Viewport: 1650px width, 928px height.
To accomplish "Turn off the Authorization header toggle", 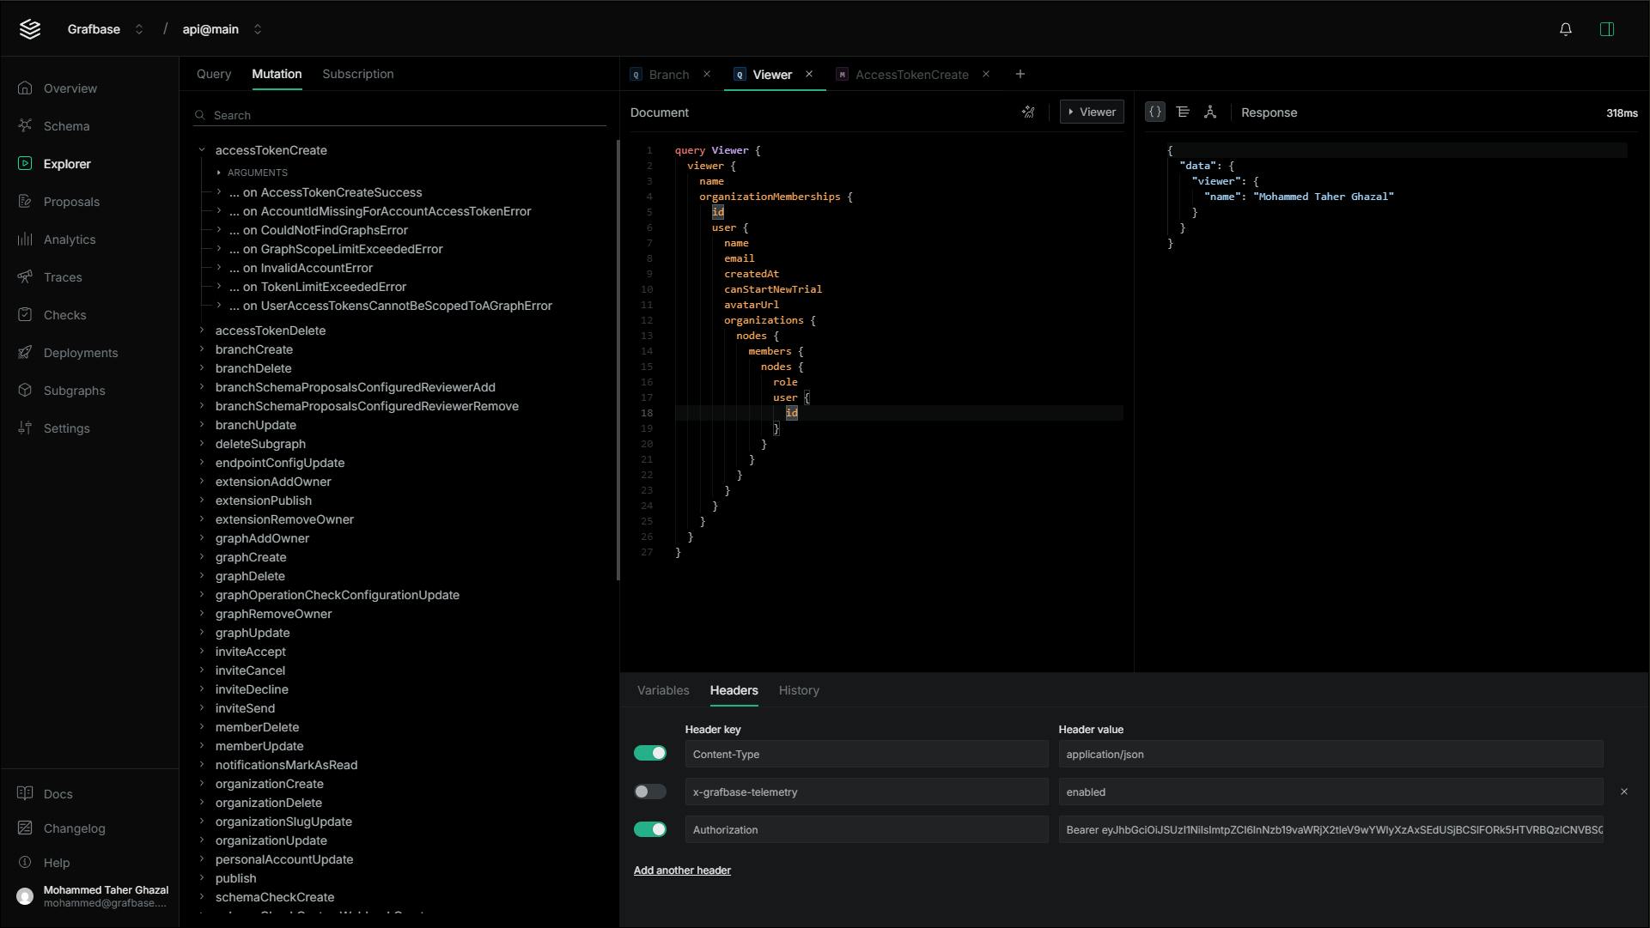I will [649, 829].
